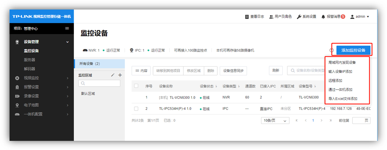387x150 pixels.
Task: Click the 一体机配置 device icon in sidebar
Action: coord(17,115)
